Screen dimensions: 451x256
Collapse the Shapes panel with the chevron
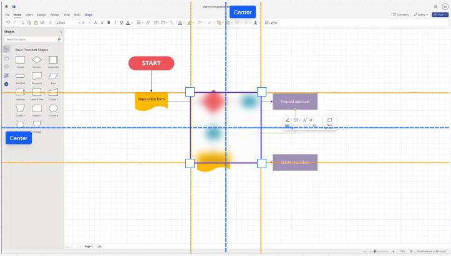click(x=61, y=31)
